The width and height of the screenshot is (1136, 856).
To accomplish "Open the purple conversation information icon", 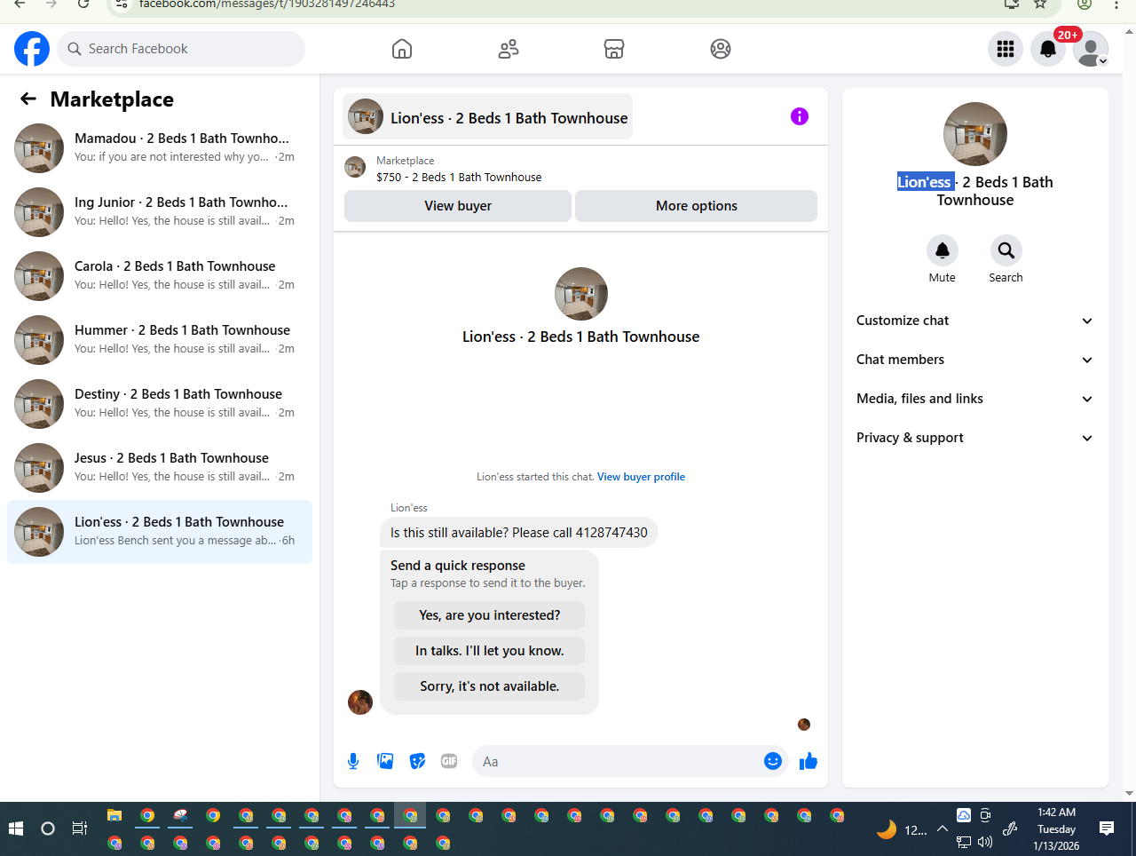I will tap(800, 116).
